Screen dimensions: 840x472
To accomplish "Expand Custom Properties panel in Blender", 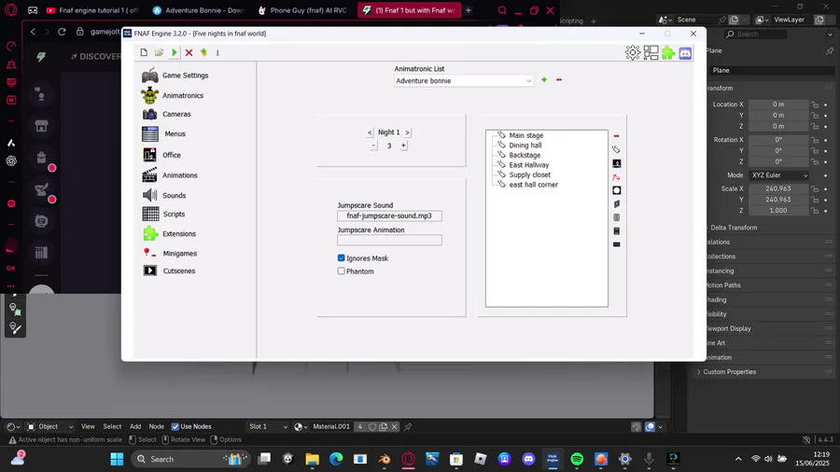I will click(729, 372).
